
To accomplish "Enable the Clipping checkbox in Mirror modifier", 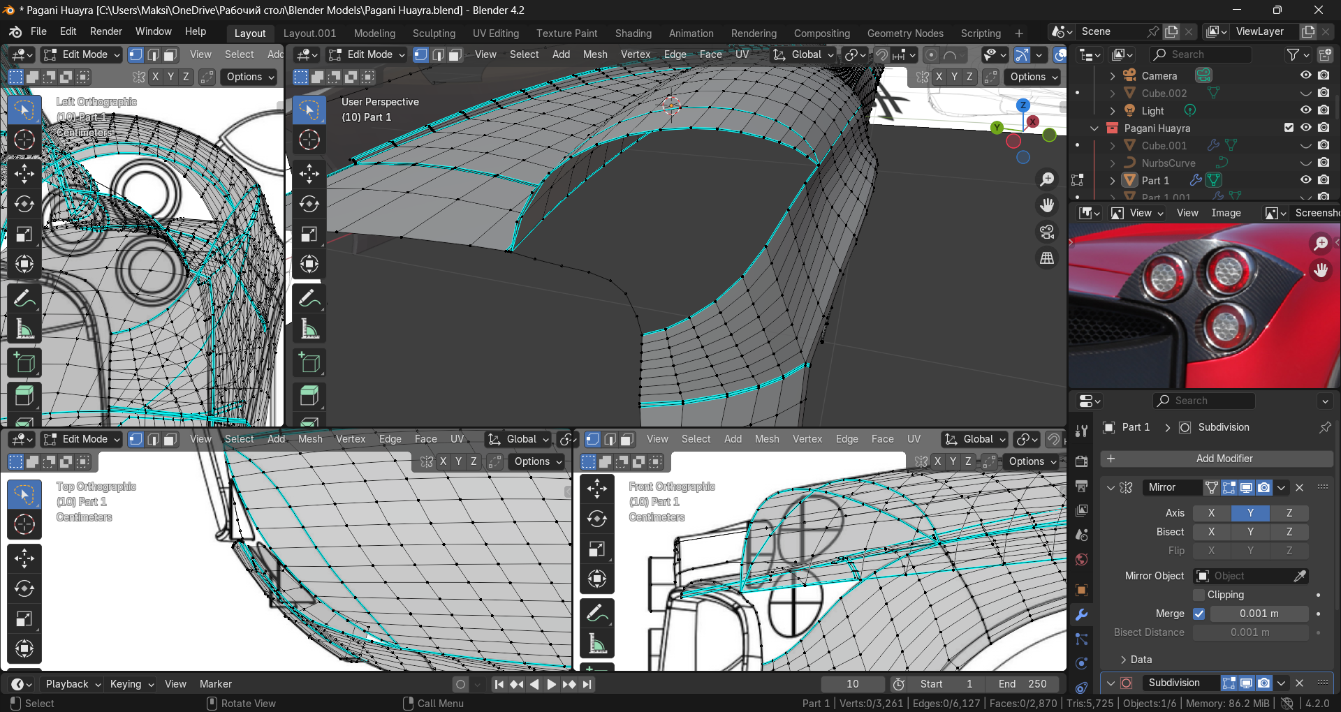I will click(1199, 595).
